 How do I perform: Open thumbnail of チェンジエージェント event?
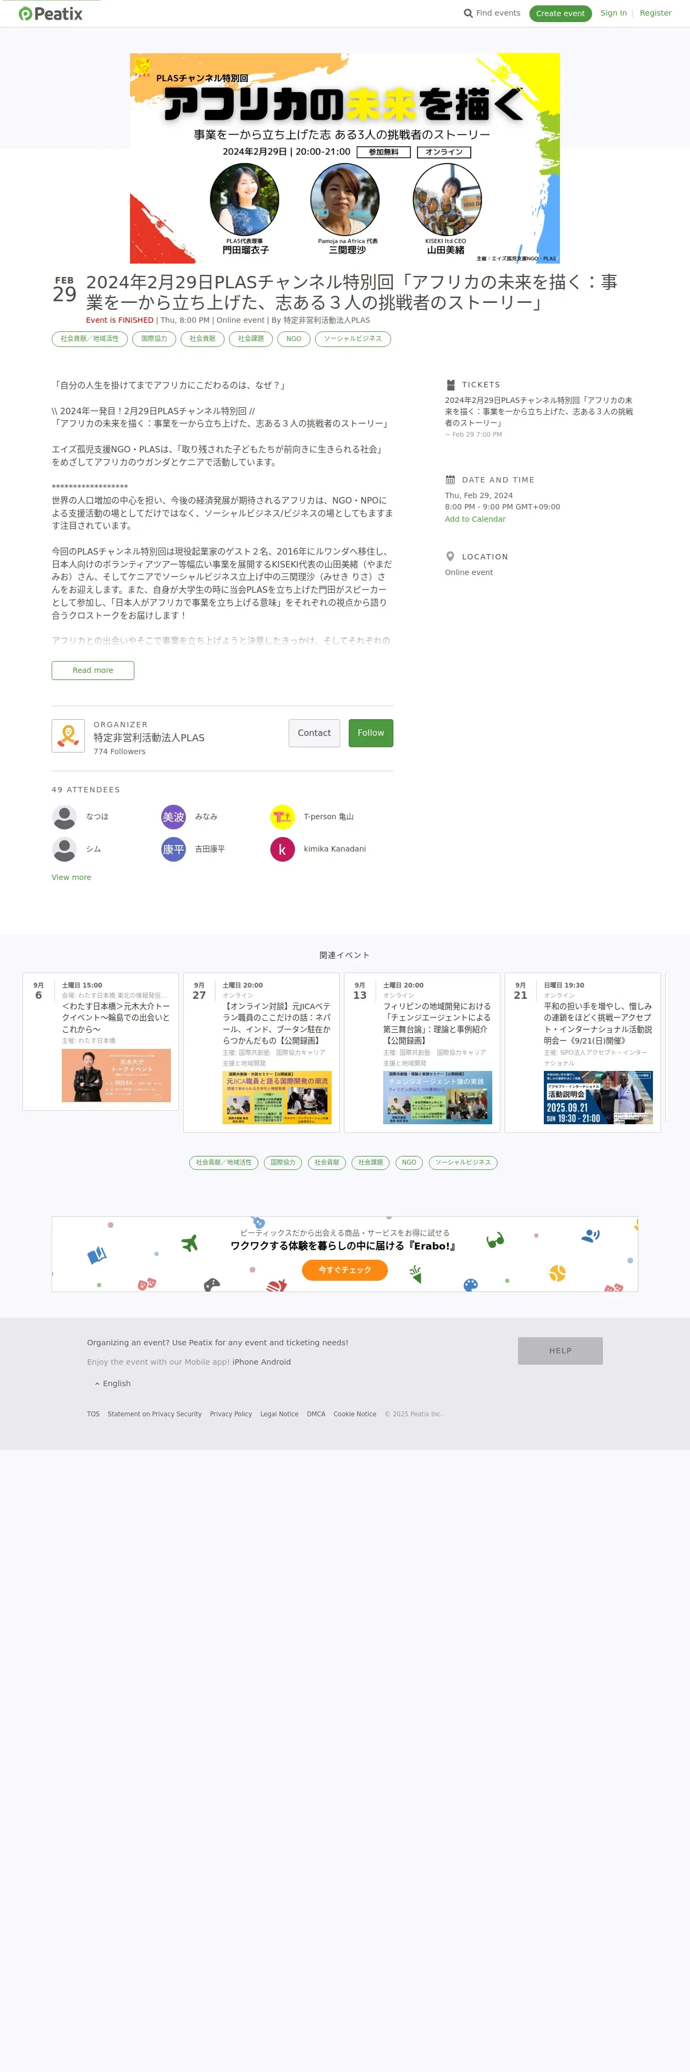(438, 1097)
